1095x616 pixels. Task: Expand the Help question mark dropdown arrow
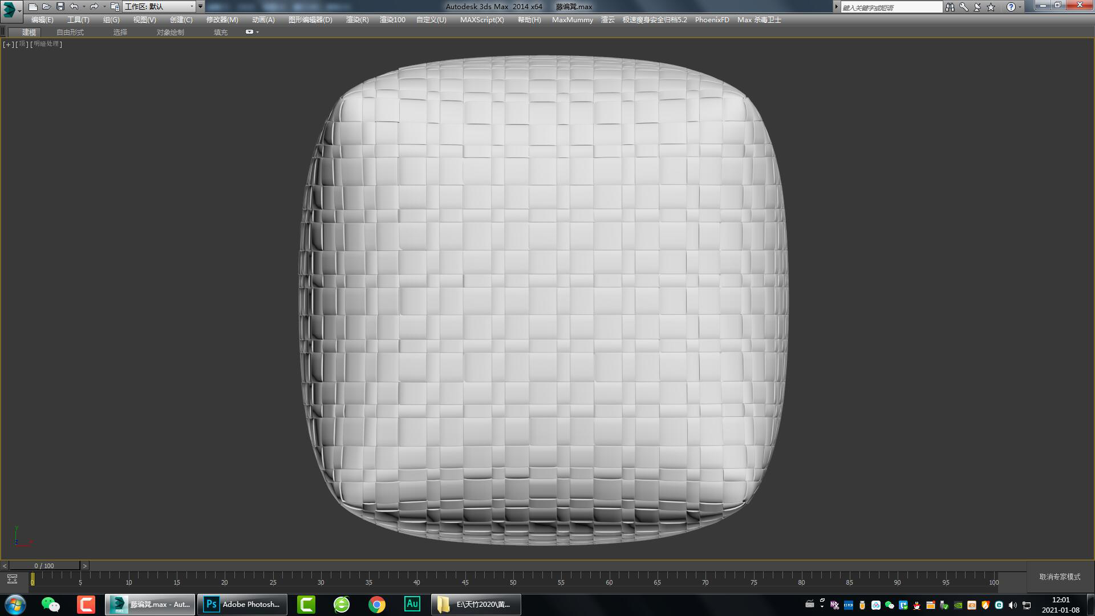(x=1020, y=7)
